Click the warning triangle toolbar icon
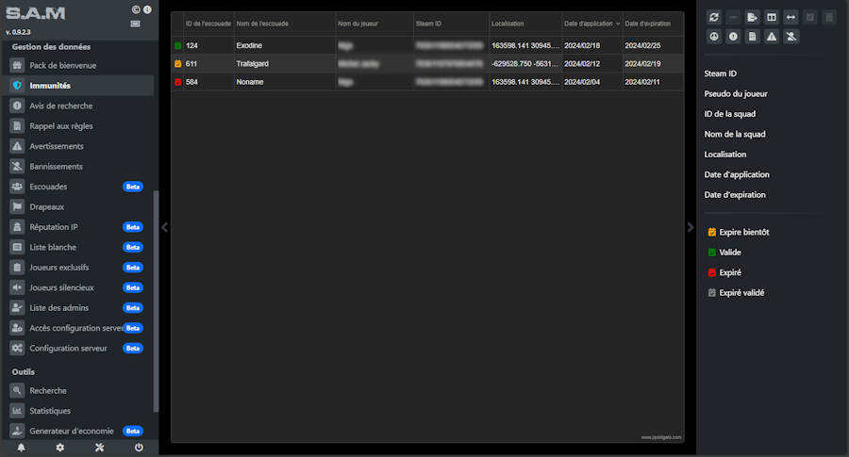 [x=772, y=37]
